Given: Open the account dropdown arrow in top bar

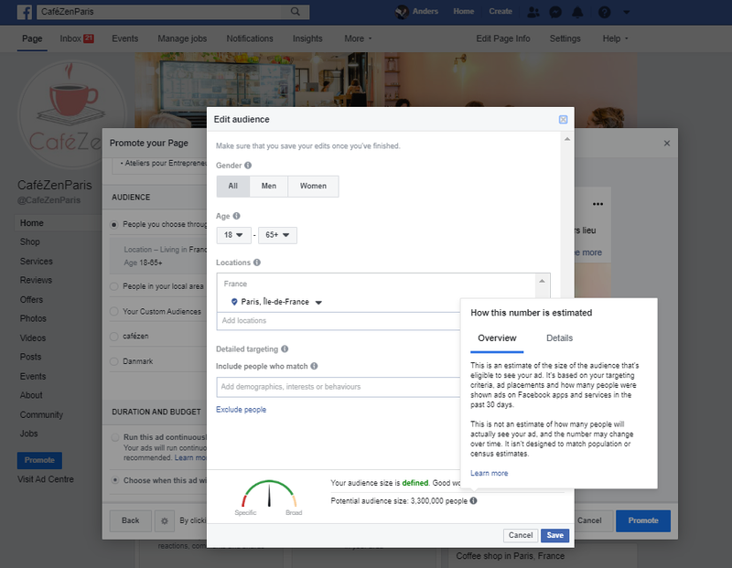Looking at the screenshot, I should [x=627, y=12].
